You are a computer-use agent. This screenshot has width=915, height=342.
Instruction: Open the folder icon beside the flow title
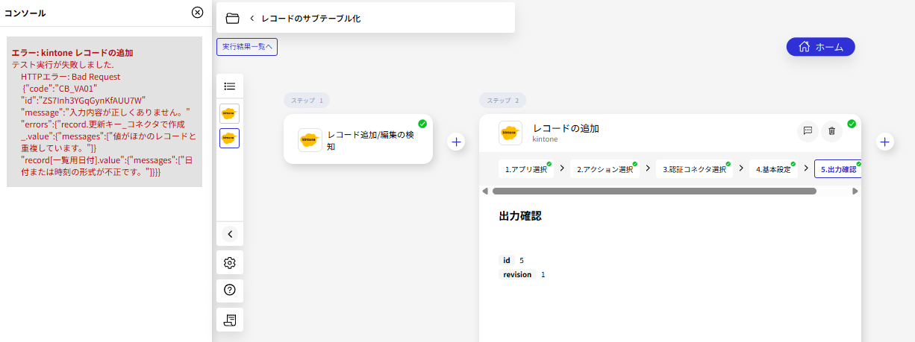coord(232,18)
